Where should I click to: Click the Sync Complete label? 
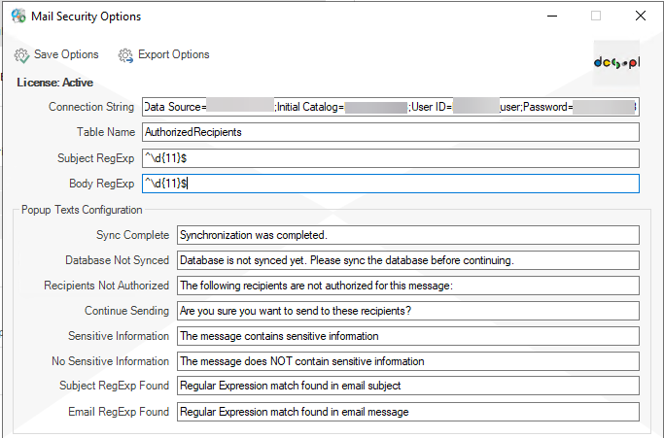click(132, 235)
